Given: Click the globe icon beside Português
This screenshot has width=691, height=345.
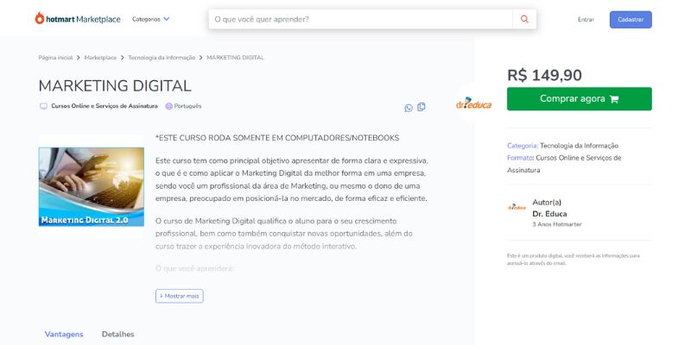Looking at the screenshot, I should coord(168,106).
